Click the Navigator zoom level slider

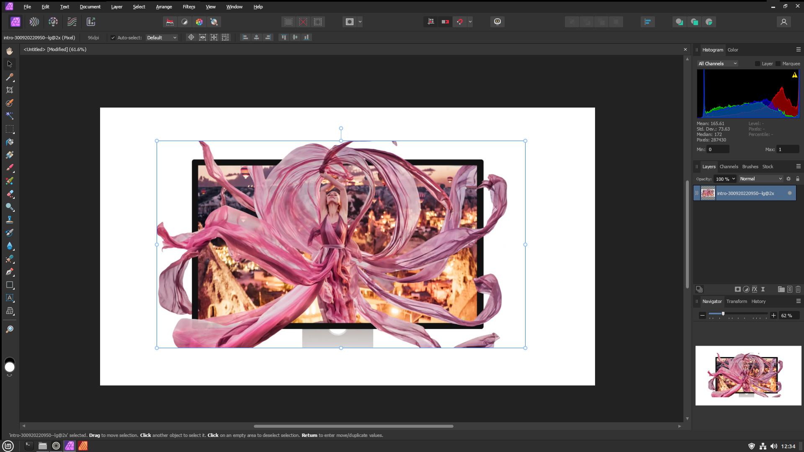pyautogui.click(x=723, y=315)
